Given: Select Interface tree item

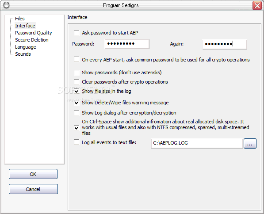Looking at the screenshot, I should click(25, 26).
